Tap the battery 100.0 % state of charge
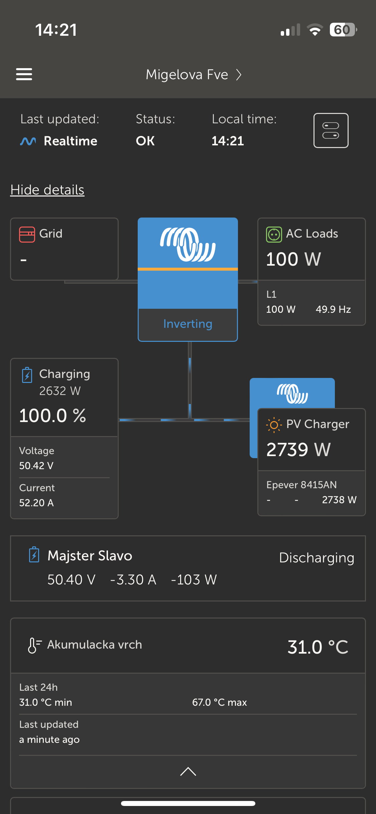The height and width of the screenshot is (814, 376). [x=53, y=416]
